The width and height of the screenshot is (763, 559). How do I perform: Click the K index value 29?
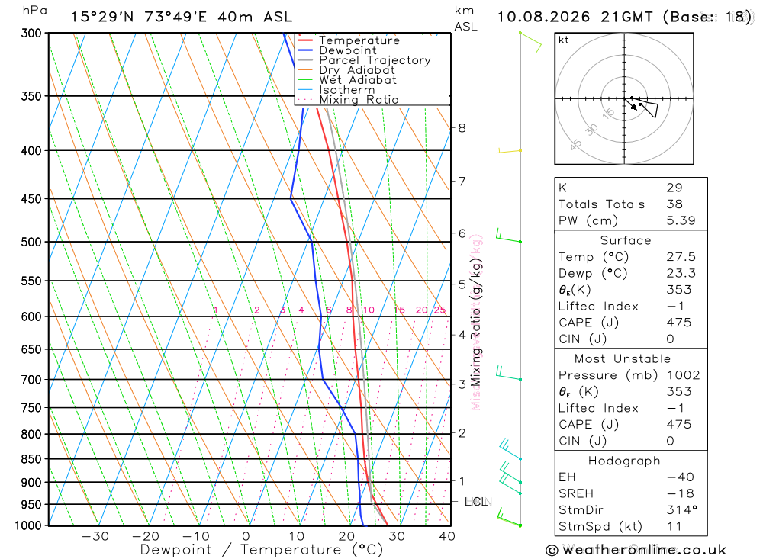click(x=674, y=188)
